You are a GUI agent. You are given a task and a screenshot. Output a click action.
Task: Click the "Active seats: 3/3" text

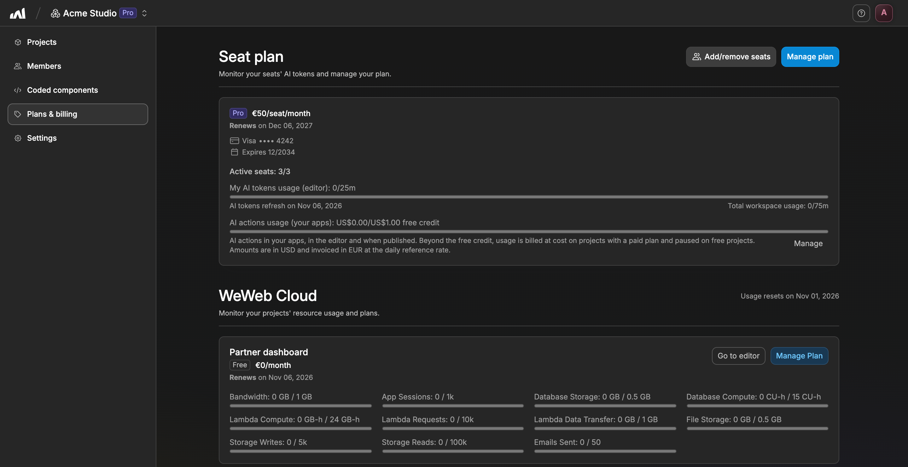[260, 171]
